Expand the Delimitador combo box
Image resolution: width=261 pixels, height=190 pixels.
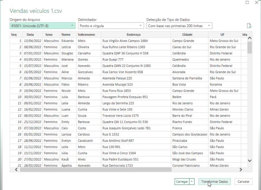point(111,26)
